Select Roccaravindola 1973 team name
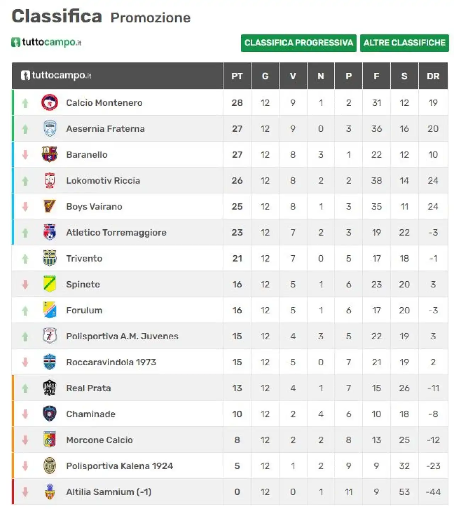Viewport: 454px width, 509px height. pyautogui.click(x=111, y=362)
